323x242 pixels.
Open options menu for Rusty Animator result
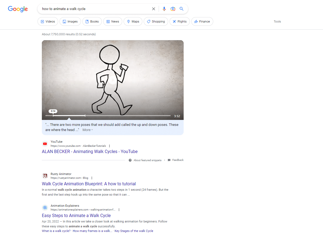[x=92, y=178]
